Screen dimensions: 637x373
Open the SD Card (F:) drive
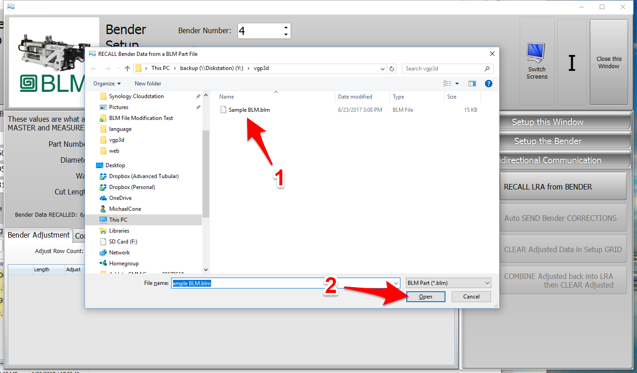tap(123, 242)
